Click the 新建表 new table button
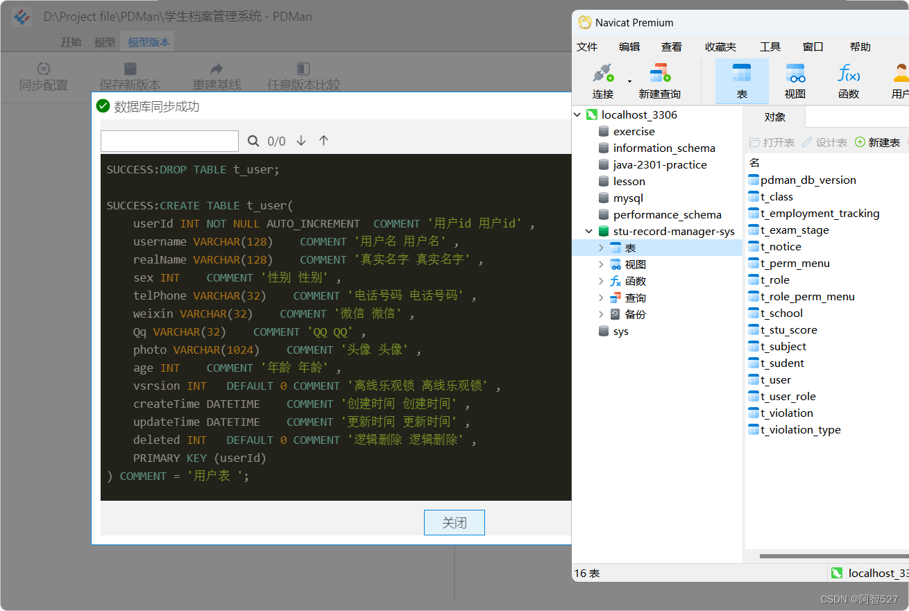Viewport: 909px width, 611px height. point(877,142)
